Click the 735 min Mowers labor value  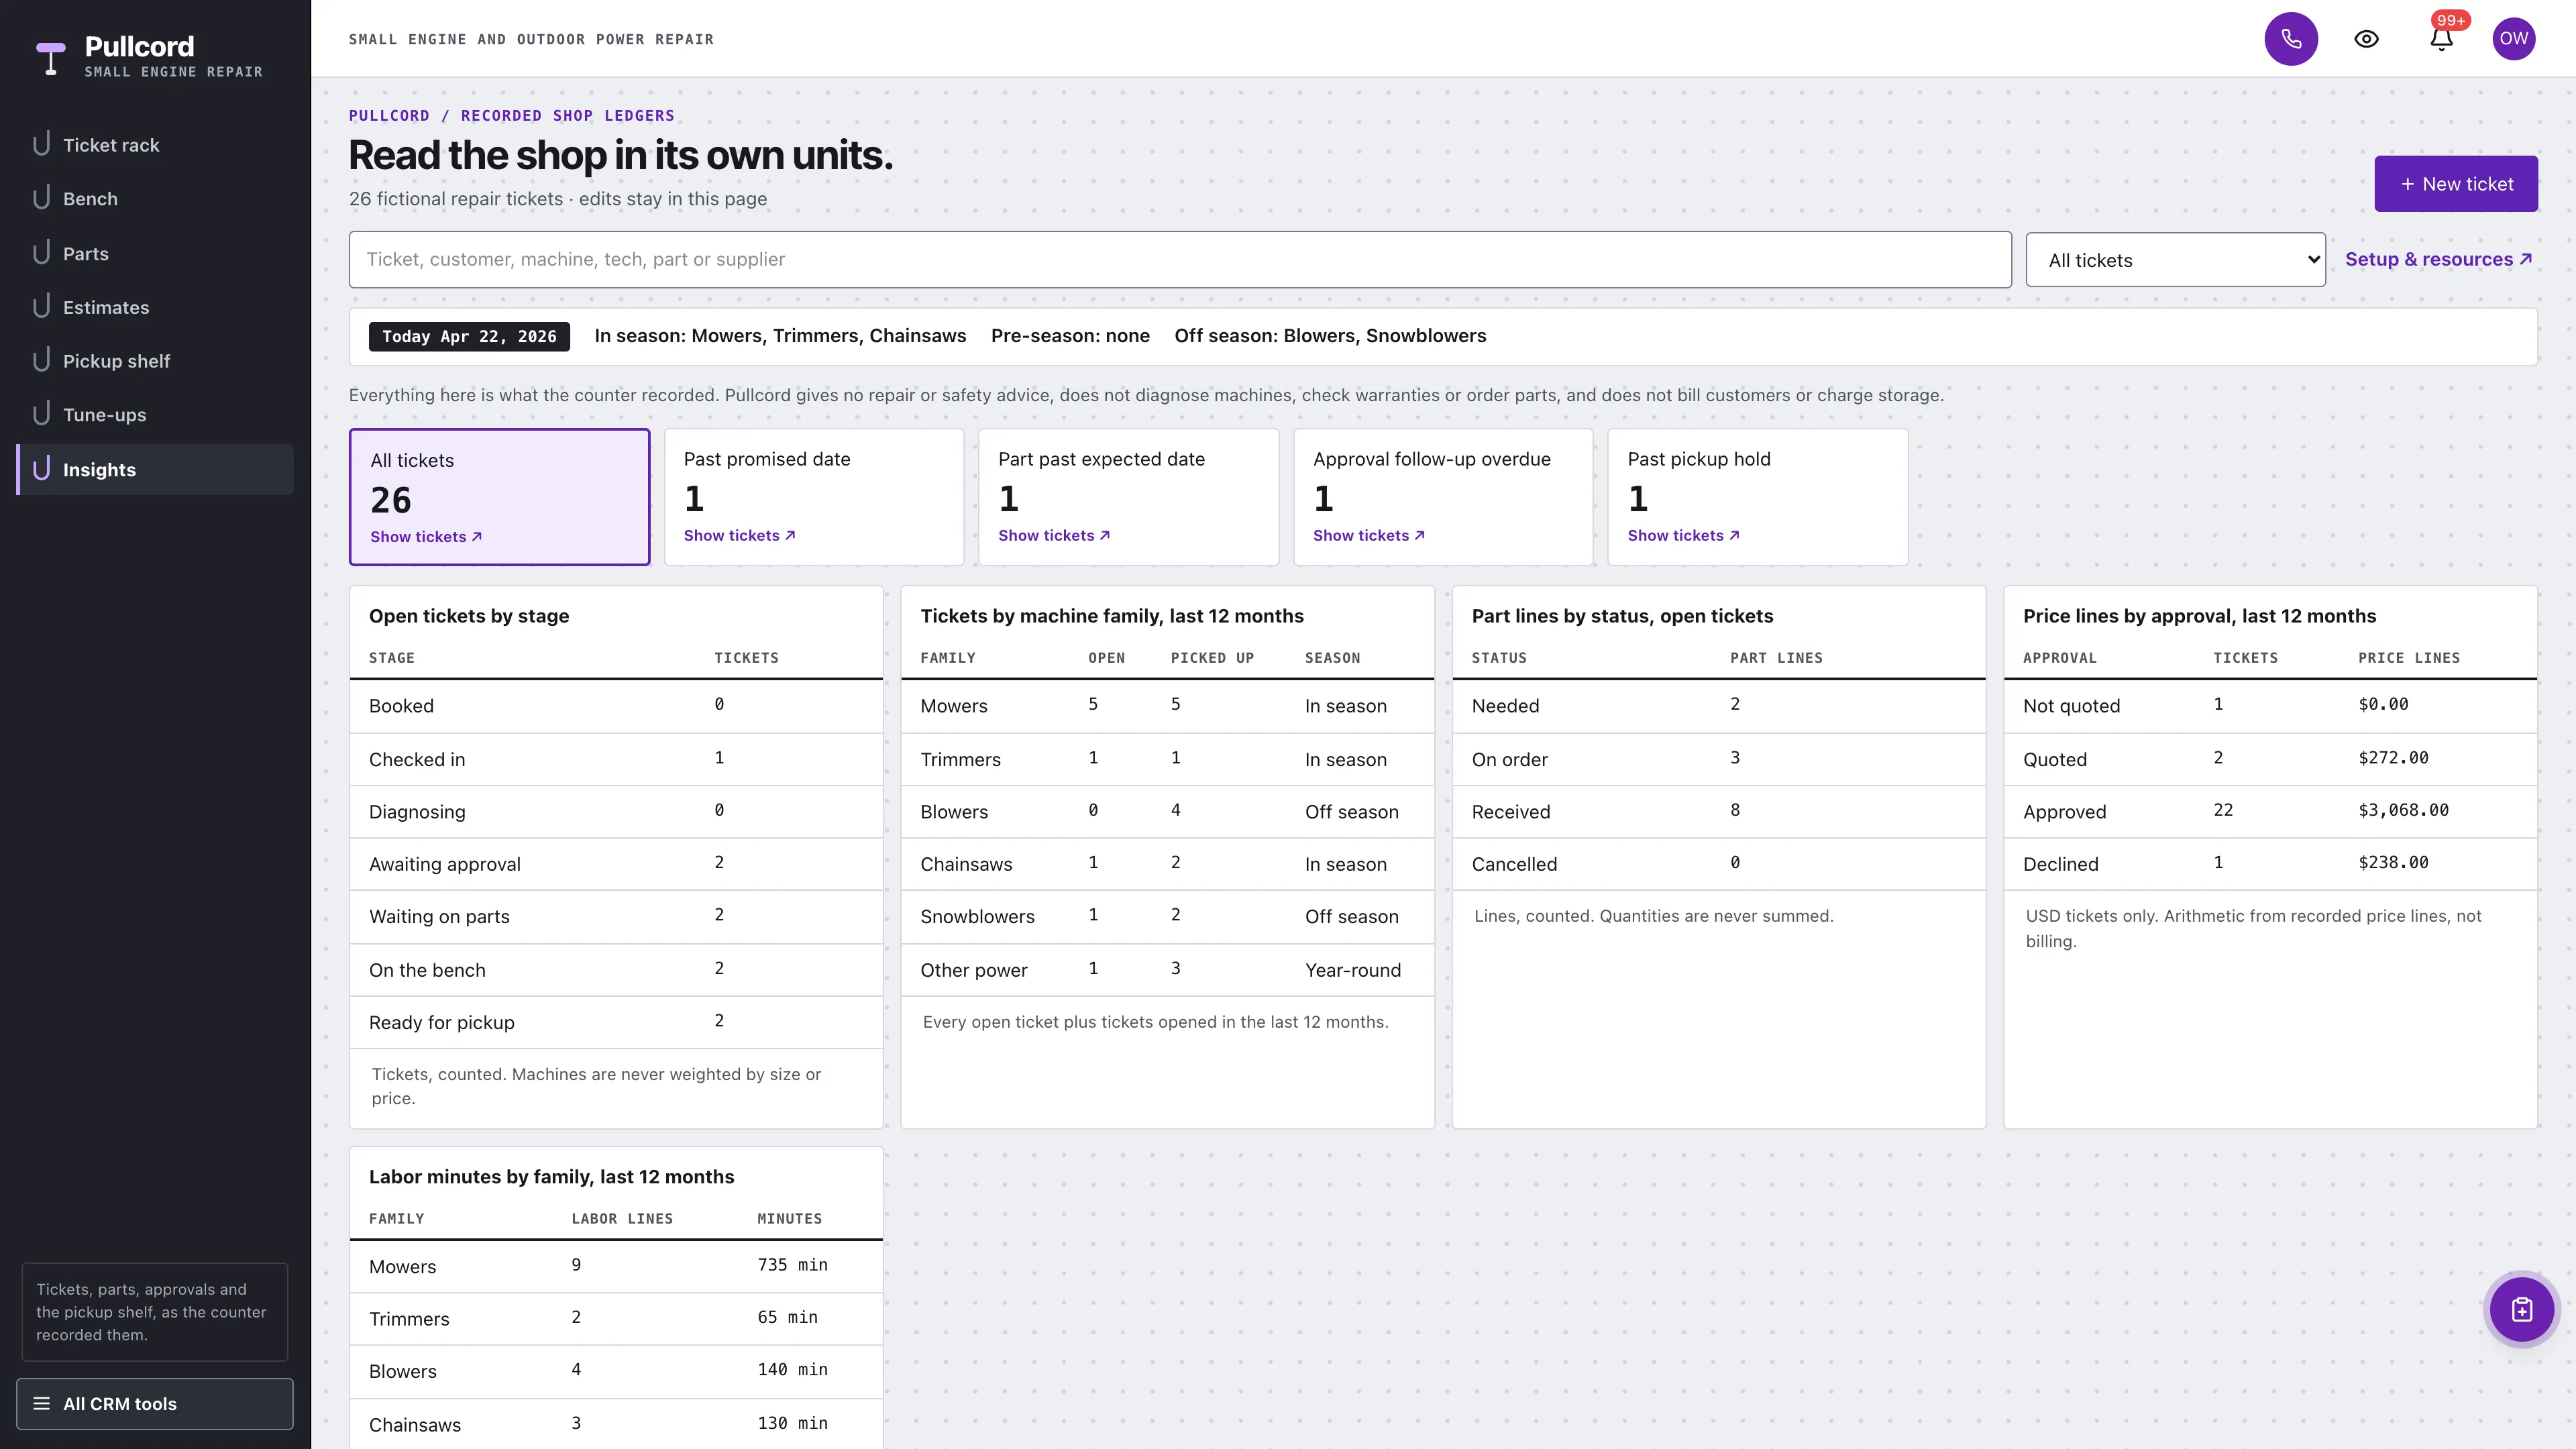792,1265
